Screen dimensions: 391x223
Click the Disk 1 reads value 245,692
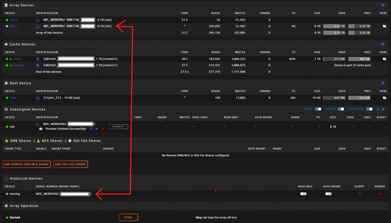point(214,26)
